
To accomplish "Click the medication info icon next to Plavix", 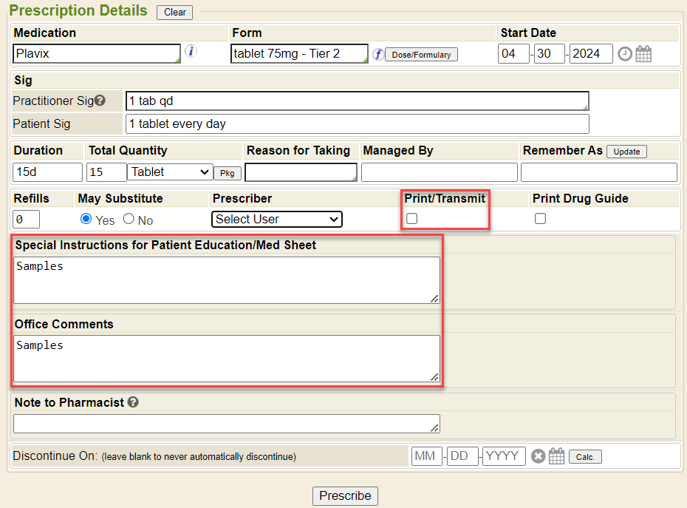I will 191,52.
